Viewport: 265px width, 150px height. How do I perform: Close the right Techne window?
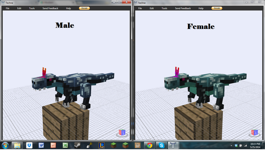[x=259, y=2]
